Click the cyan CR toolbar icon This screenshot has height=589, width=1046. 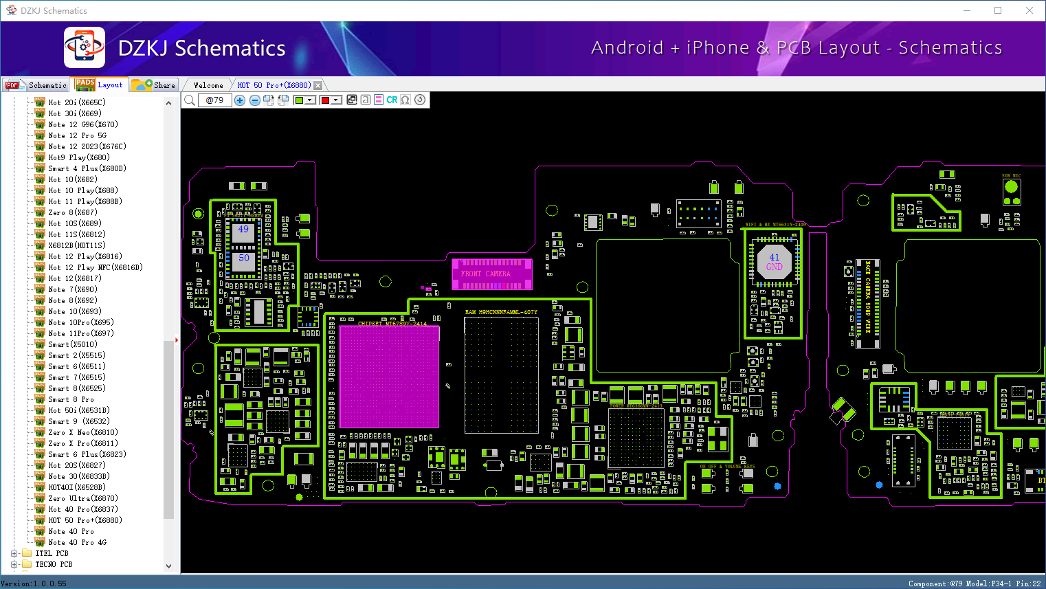coord(392,100)
